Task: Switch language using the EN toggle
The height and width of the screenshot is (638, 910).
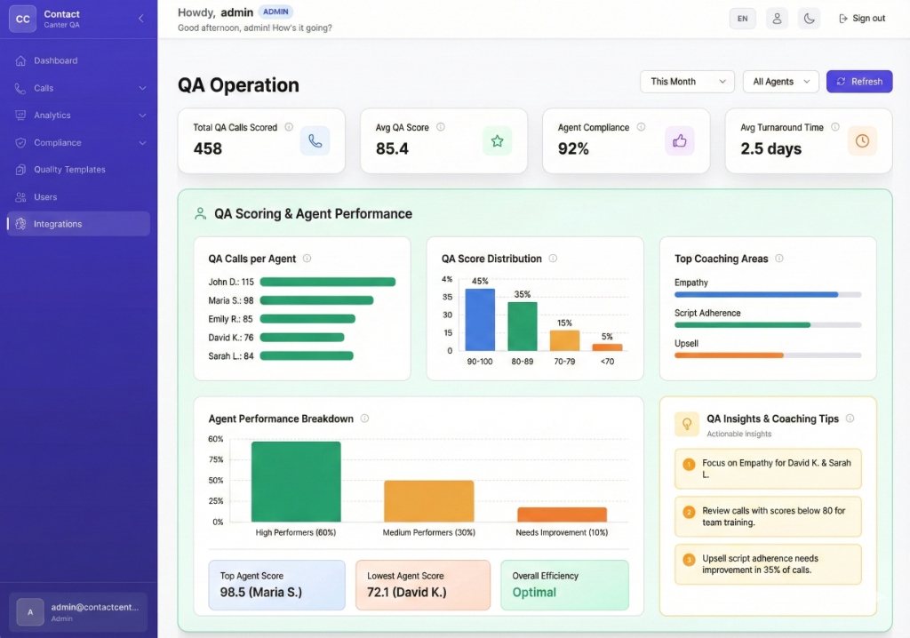Action: click(x=743, y=18)
